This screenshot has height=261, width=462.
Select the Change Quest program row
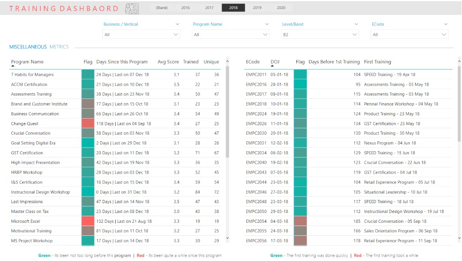pyautogui.click(x=25, y=124)
